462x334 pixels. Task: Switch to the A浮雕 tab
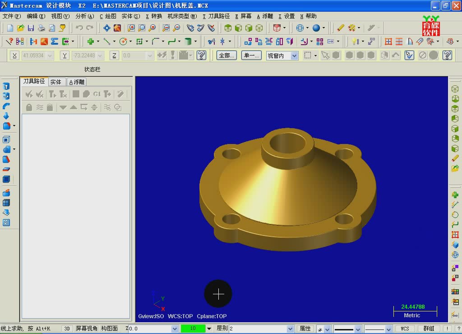click(77, 82)
